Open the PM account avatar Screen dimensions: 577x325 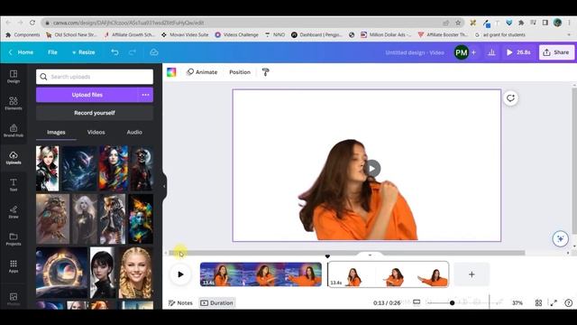point(462,52)
